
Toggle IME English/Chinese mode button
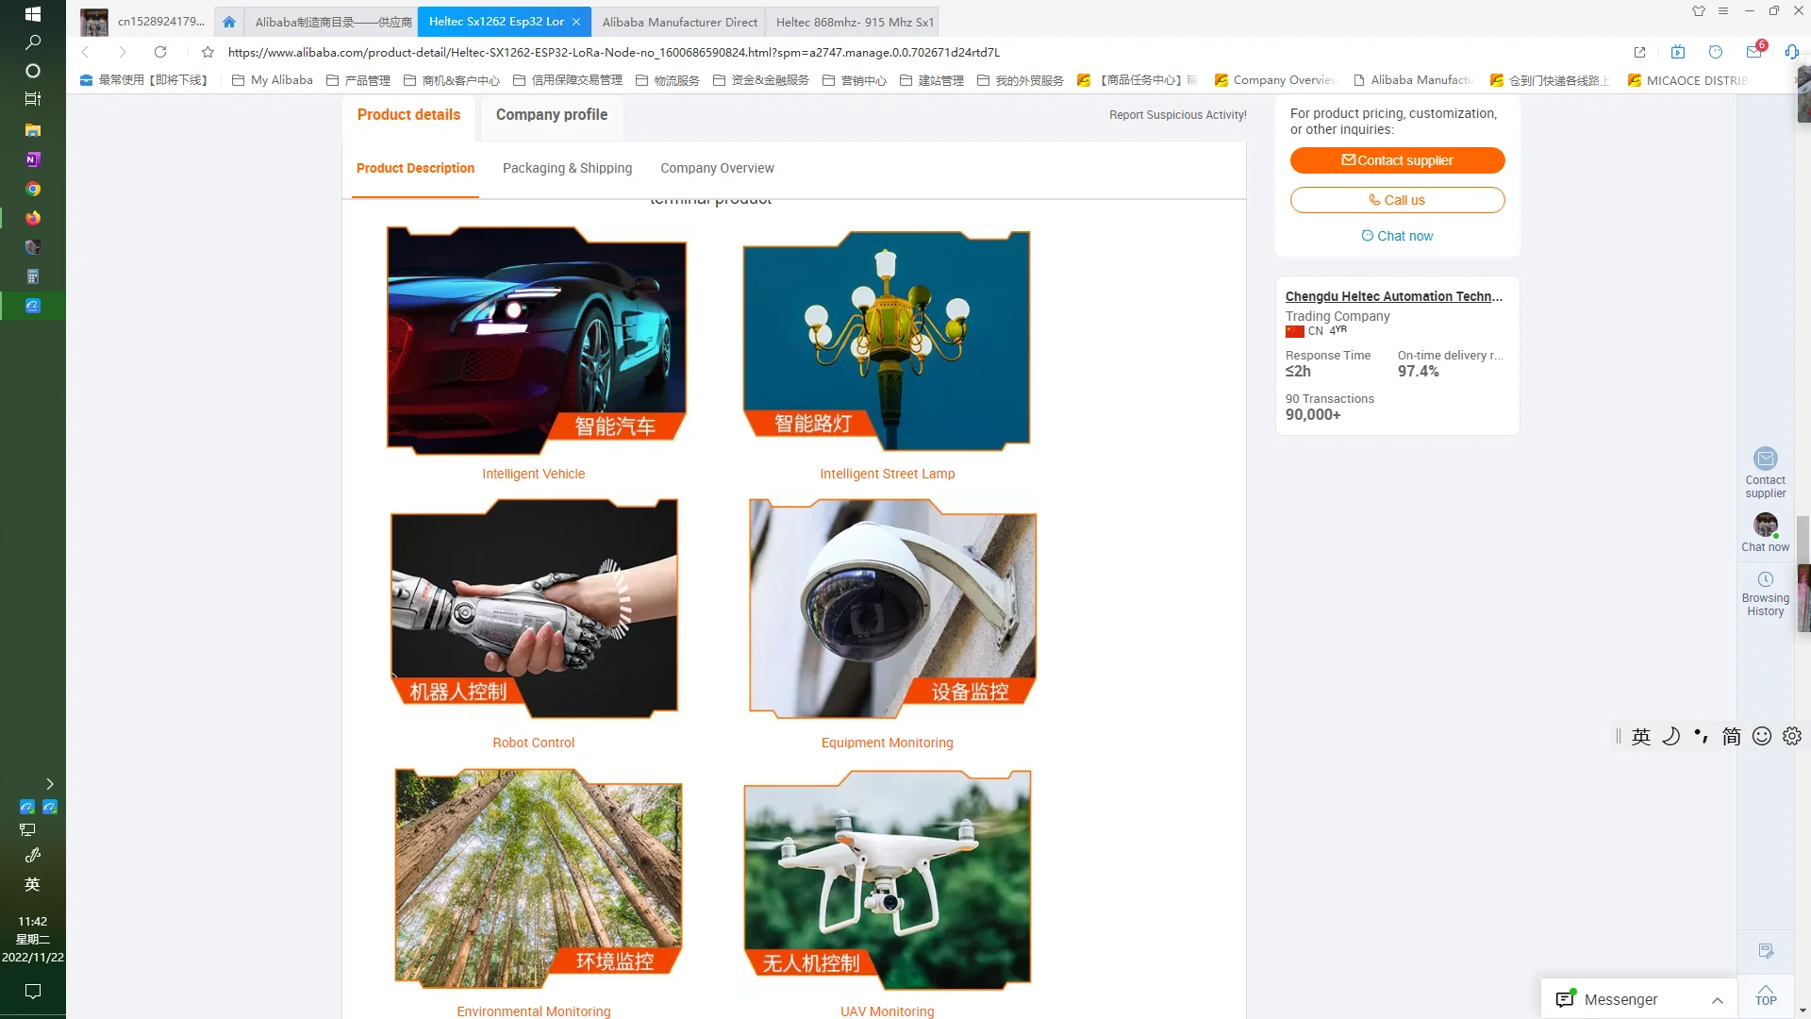(x=1641, y=736)
